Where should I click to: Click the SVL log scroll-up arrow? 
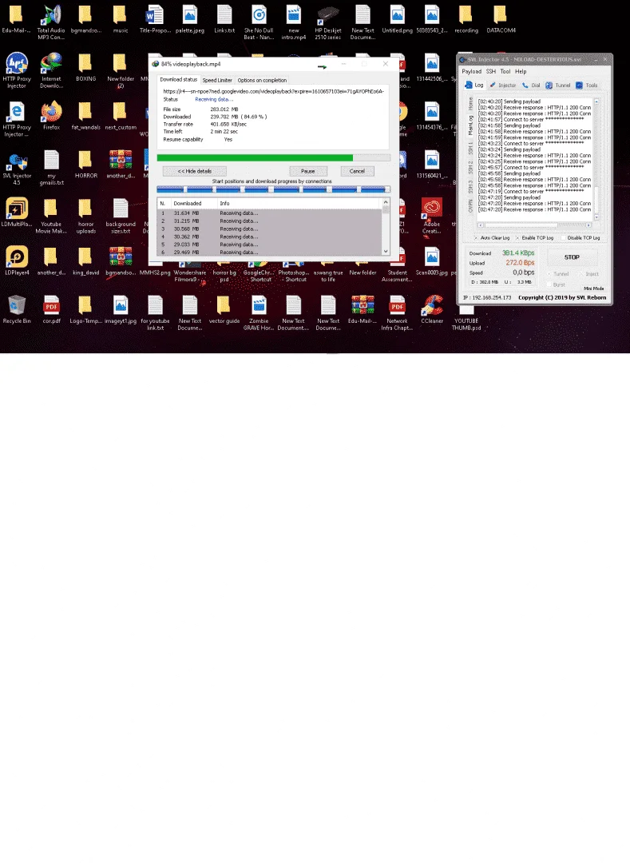pyautogui.click(x=596, y=101)
